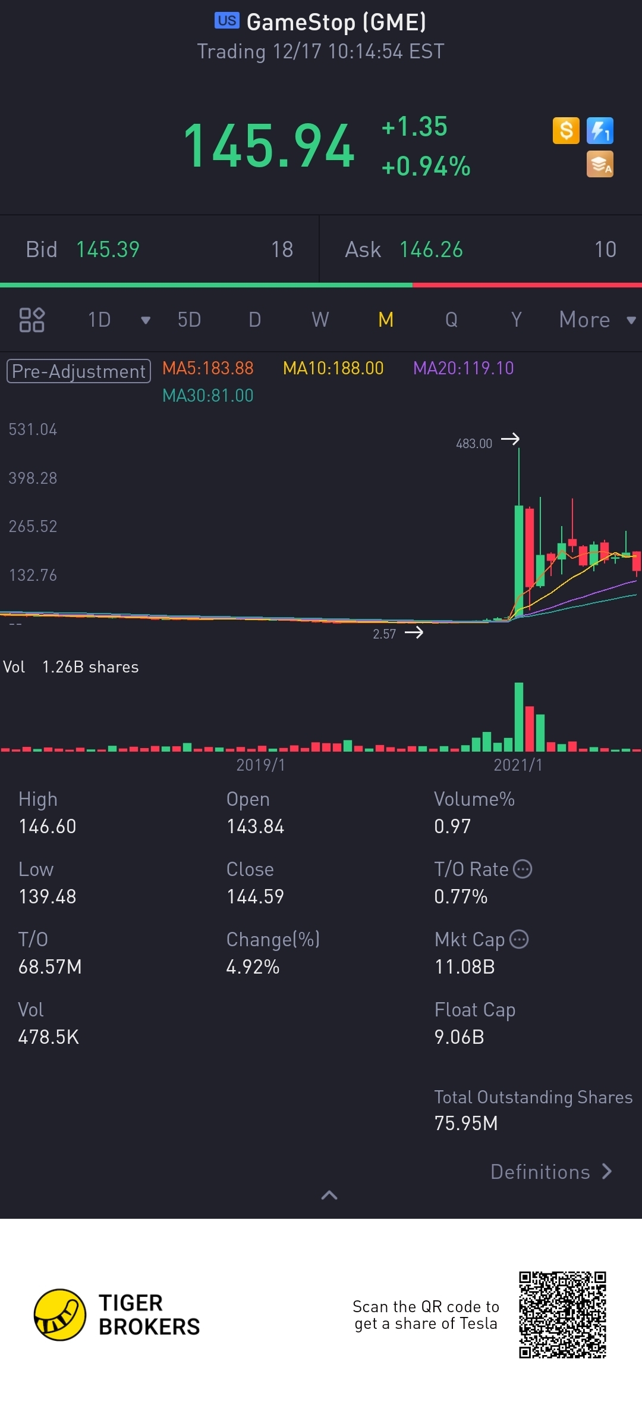642x1411 pixels.
Task: Tap the blue lightning bolt icon
Action: 600,130
